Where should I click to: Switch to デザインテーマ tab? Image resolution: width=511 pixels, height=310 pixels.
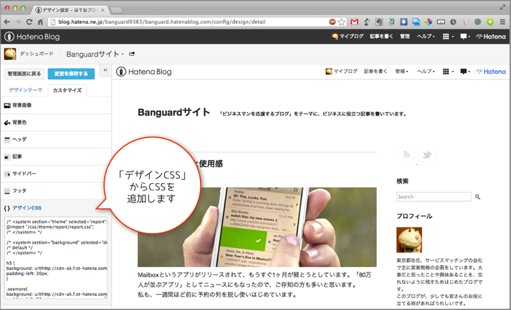(25, 90)
